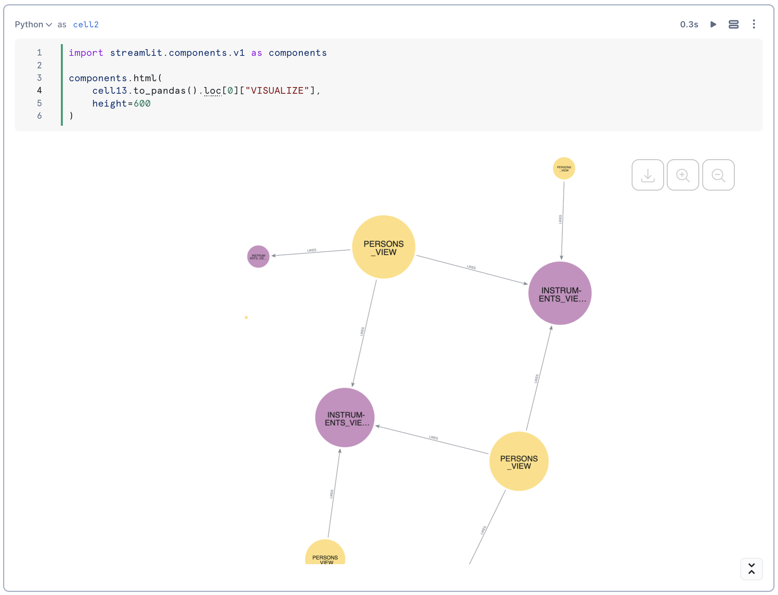Run the cell with the play button

713,25
